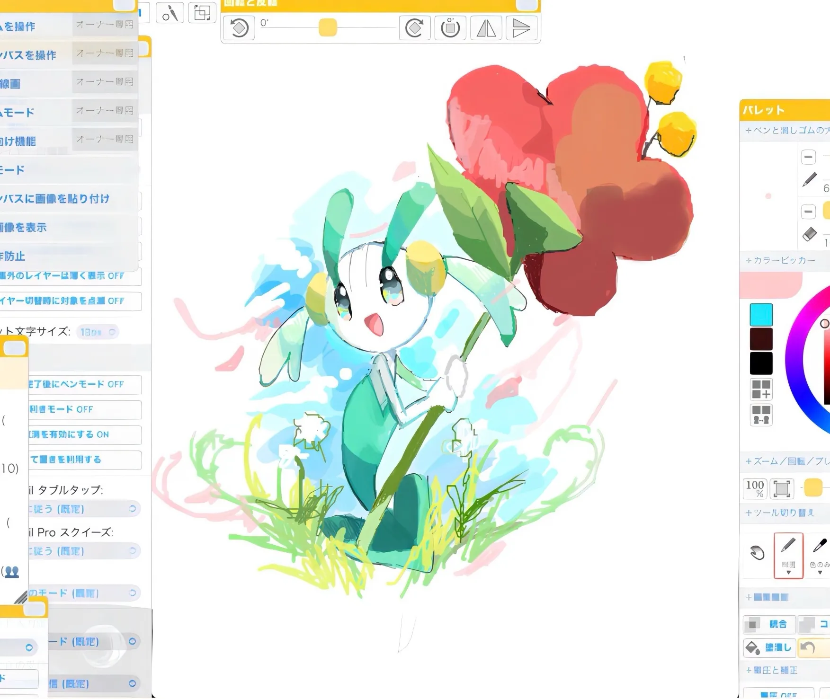Expand the ツール切り替え section
The height and width of the screenshot is (699, 830).
[780, 513]
